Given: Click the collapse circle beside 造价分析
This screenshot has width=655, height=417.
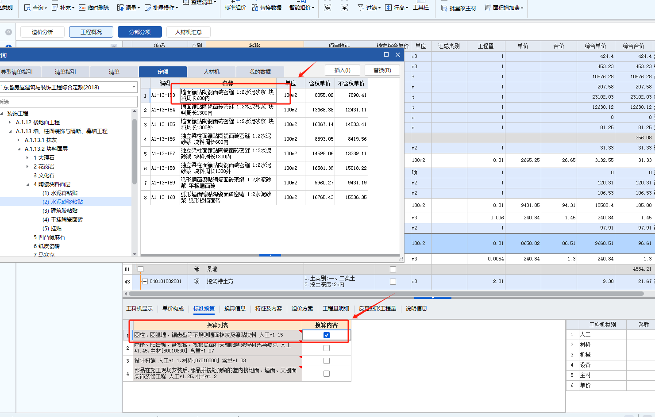Looking at the screenshot, I should tap(8, 32).
